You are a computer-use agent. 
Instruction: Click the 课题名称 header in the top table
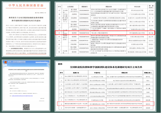pyautogui.click(x=109, y=7)
